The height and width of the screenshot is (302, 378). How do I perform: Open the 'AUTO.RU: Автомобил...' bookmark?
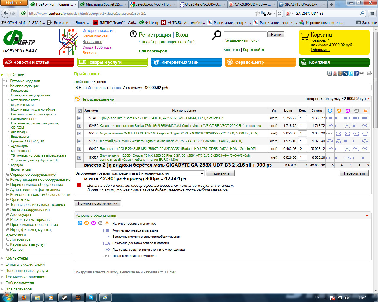183,22
